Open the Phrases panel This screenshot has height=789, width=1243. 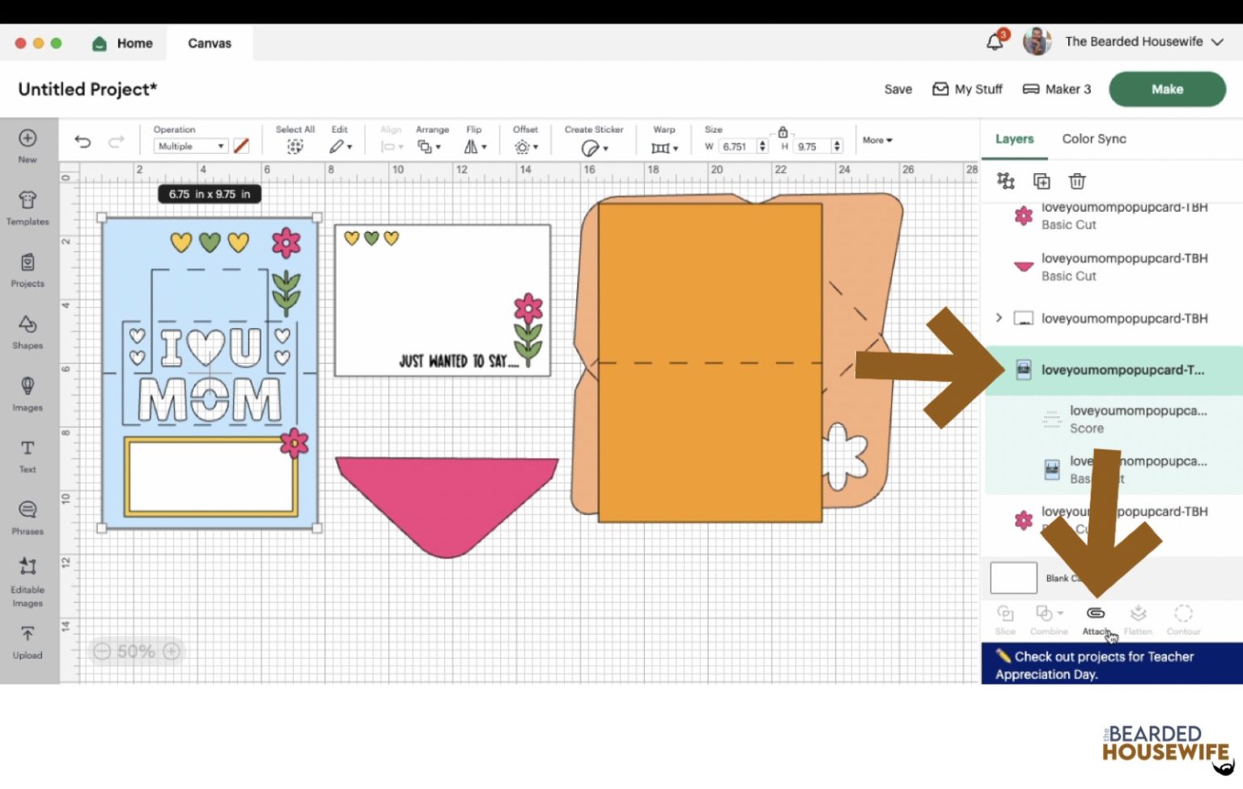click(x=28, y=517)
